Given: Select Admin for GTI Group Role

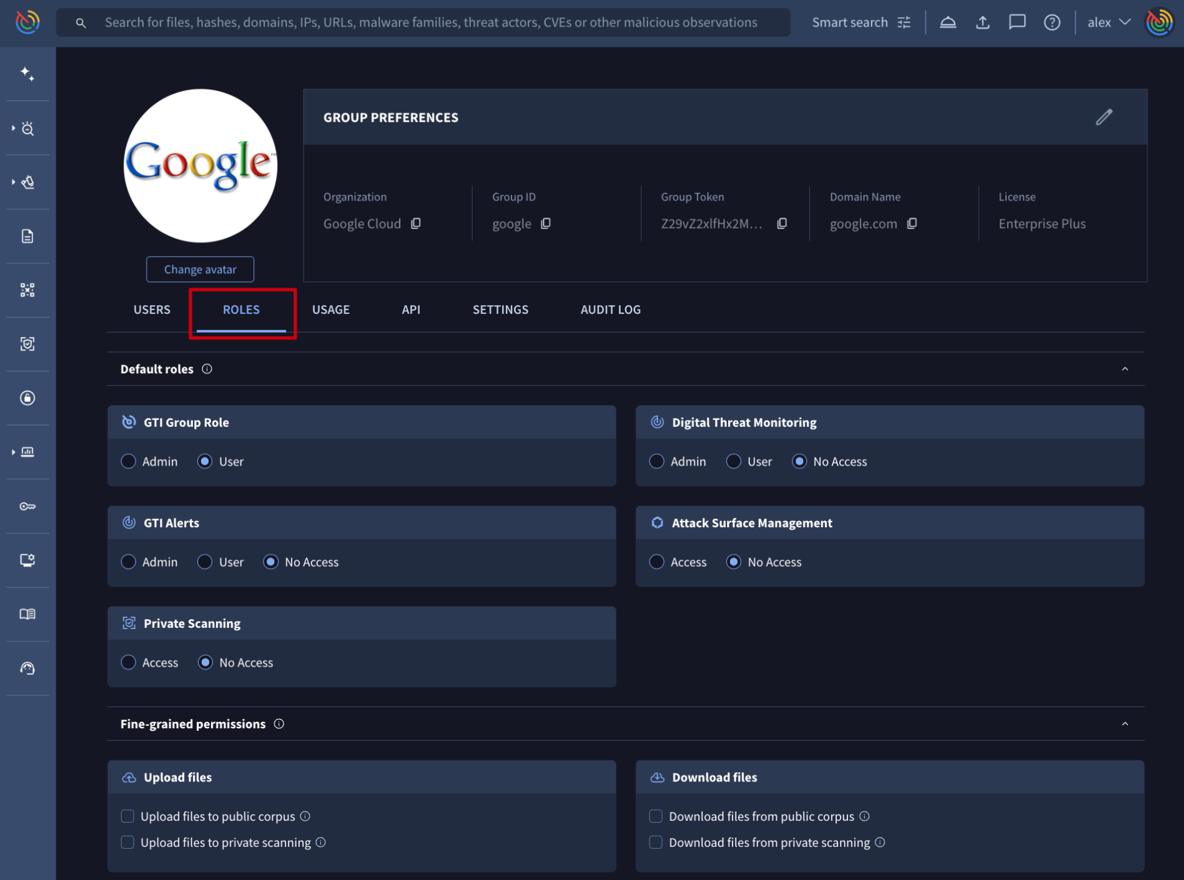Looking at the screenshot, I should [x=129, y=461].
